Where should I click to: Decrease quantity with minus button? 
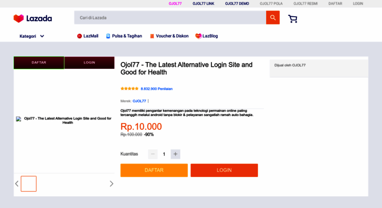[x=153, y=154]
